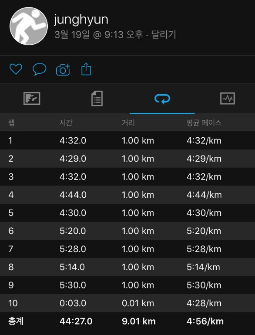Tap the 시간 column header
This screenshot has height=335, width=255.
[66, 123]
